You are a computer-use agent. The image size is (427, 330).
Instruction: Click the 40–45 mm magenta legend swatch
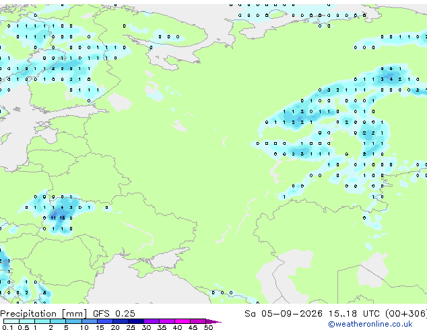click(183, 321)
